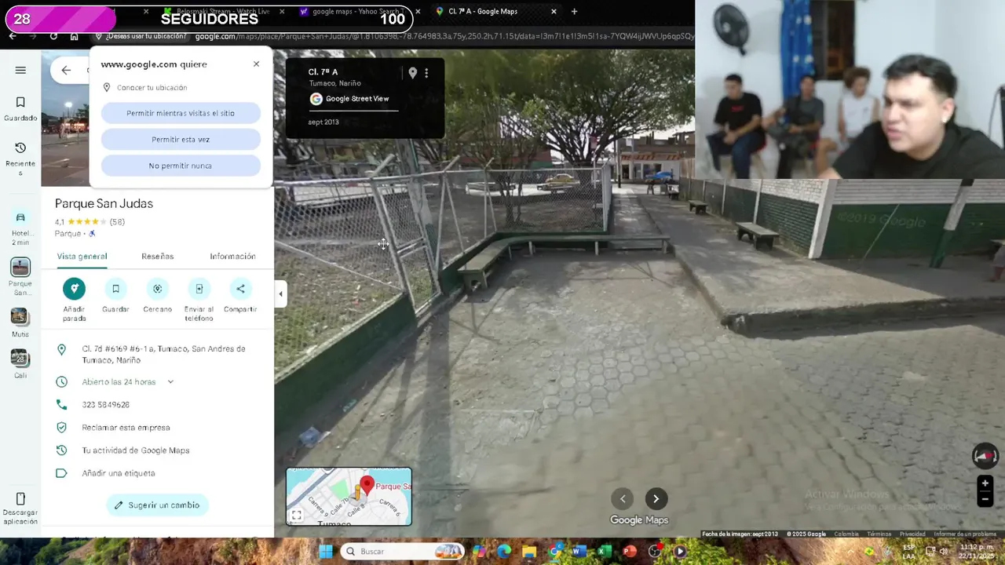
Task: Select the Hotel recent item in sidebar
Action: 20,228
